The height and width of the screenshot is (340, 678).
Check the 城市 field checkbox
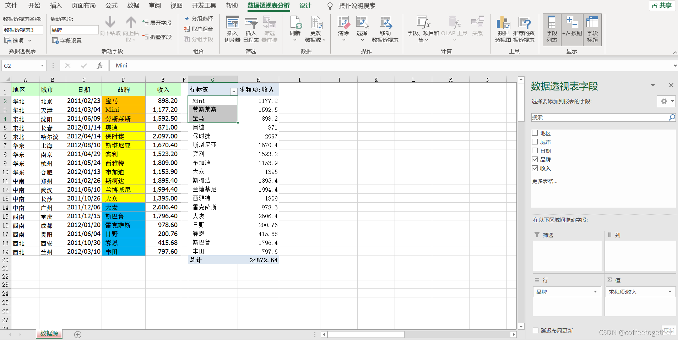coord(535,142)
